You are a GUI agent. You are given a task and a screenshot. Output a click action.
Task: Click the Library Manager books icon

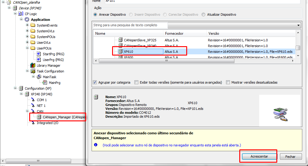click(33, 65)
